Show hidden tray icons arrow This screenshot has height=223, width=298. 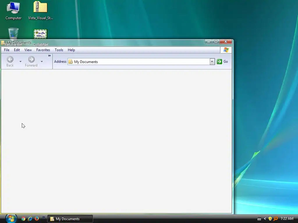pyautogui.click(x=265, y=219)
